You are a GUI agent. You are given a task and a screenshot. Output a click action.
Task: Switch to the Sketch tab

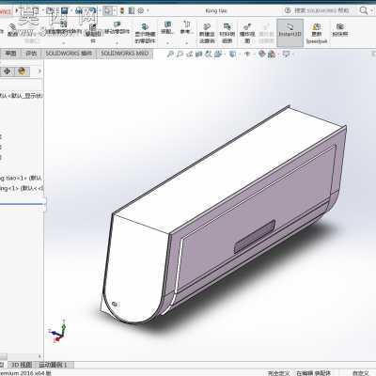pyautogui.click(x=10, y=54)
